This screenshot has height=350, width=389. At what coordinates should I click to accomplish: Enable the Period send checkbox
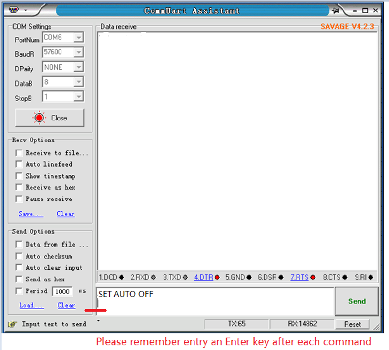(x=19, y=291)
